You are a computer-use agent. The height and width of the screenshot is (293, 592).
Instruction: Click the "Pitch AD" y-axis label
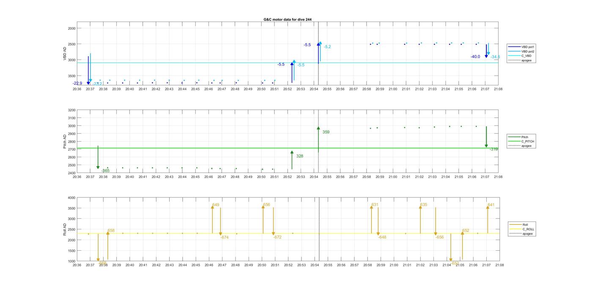pos(65,142)
